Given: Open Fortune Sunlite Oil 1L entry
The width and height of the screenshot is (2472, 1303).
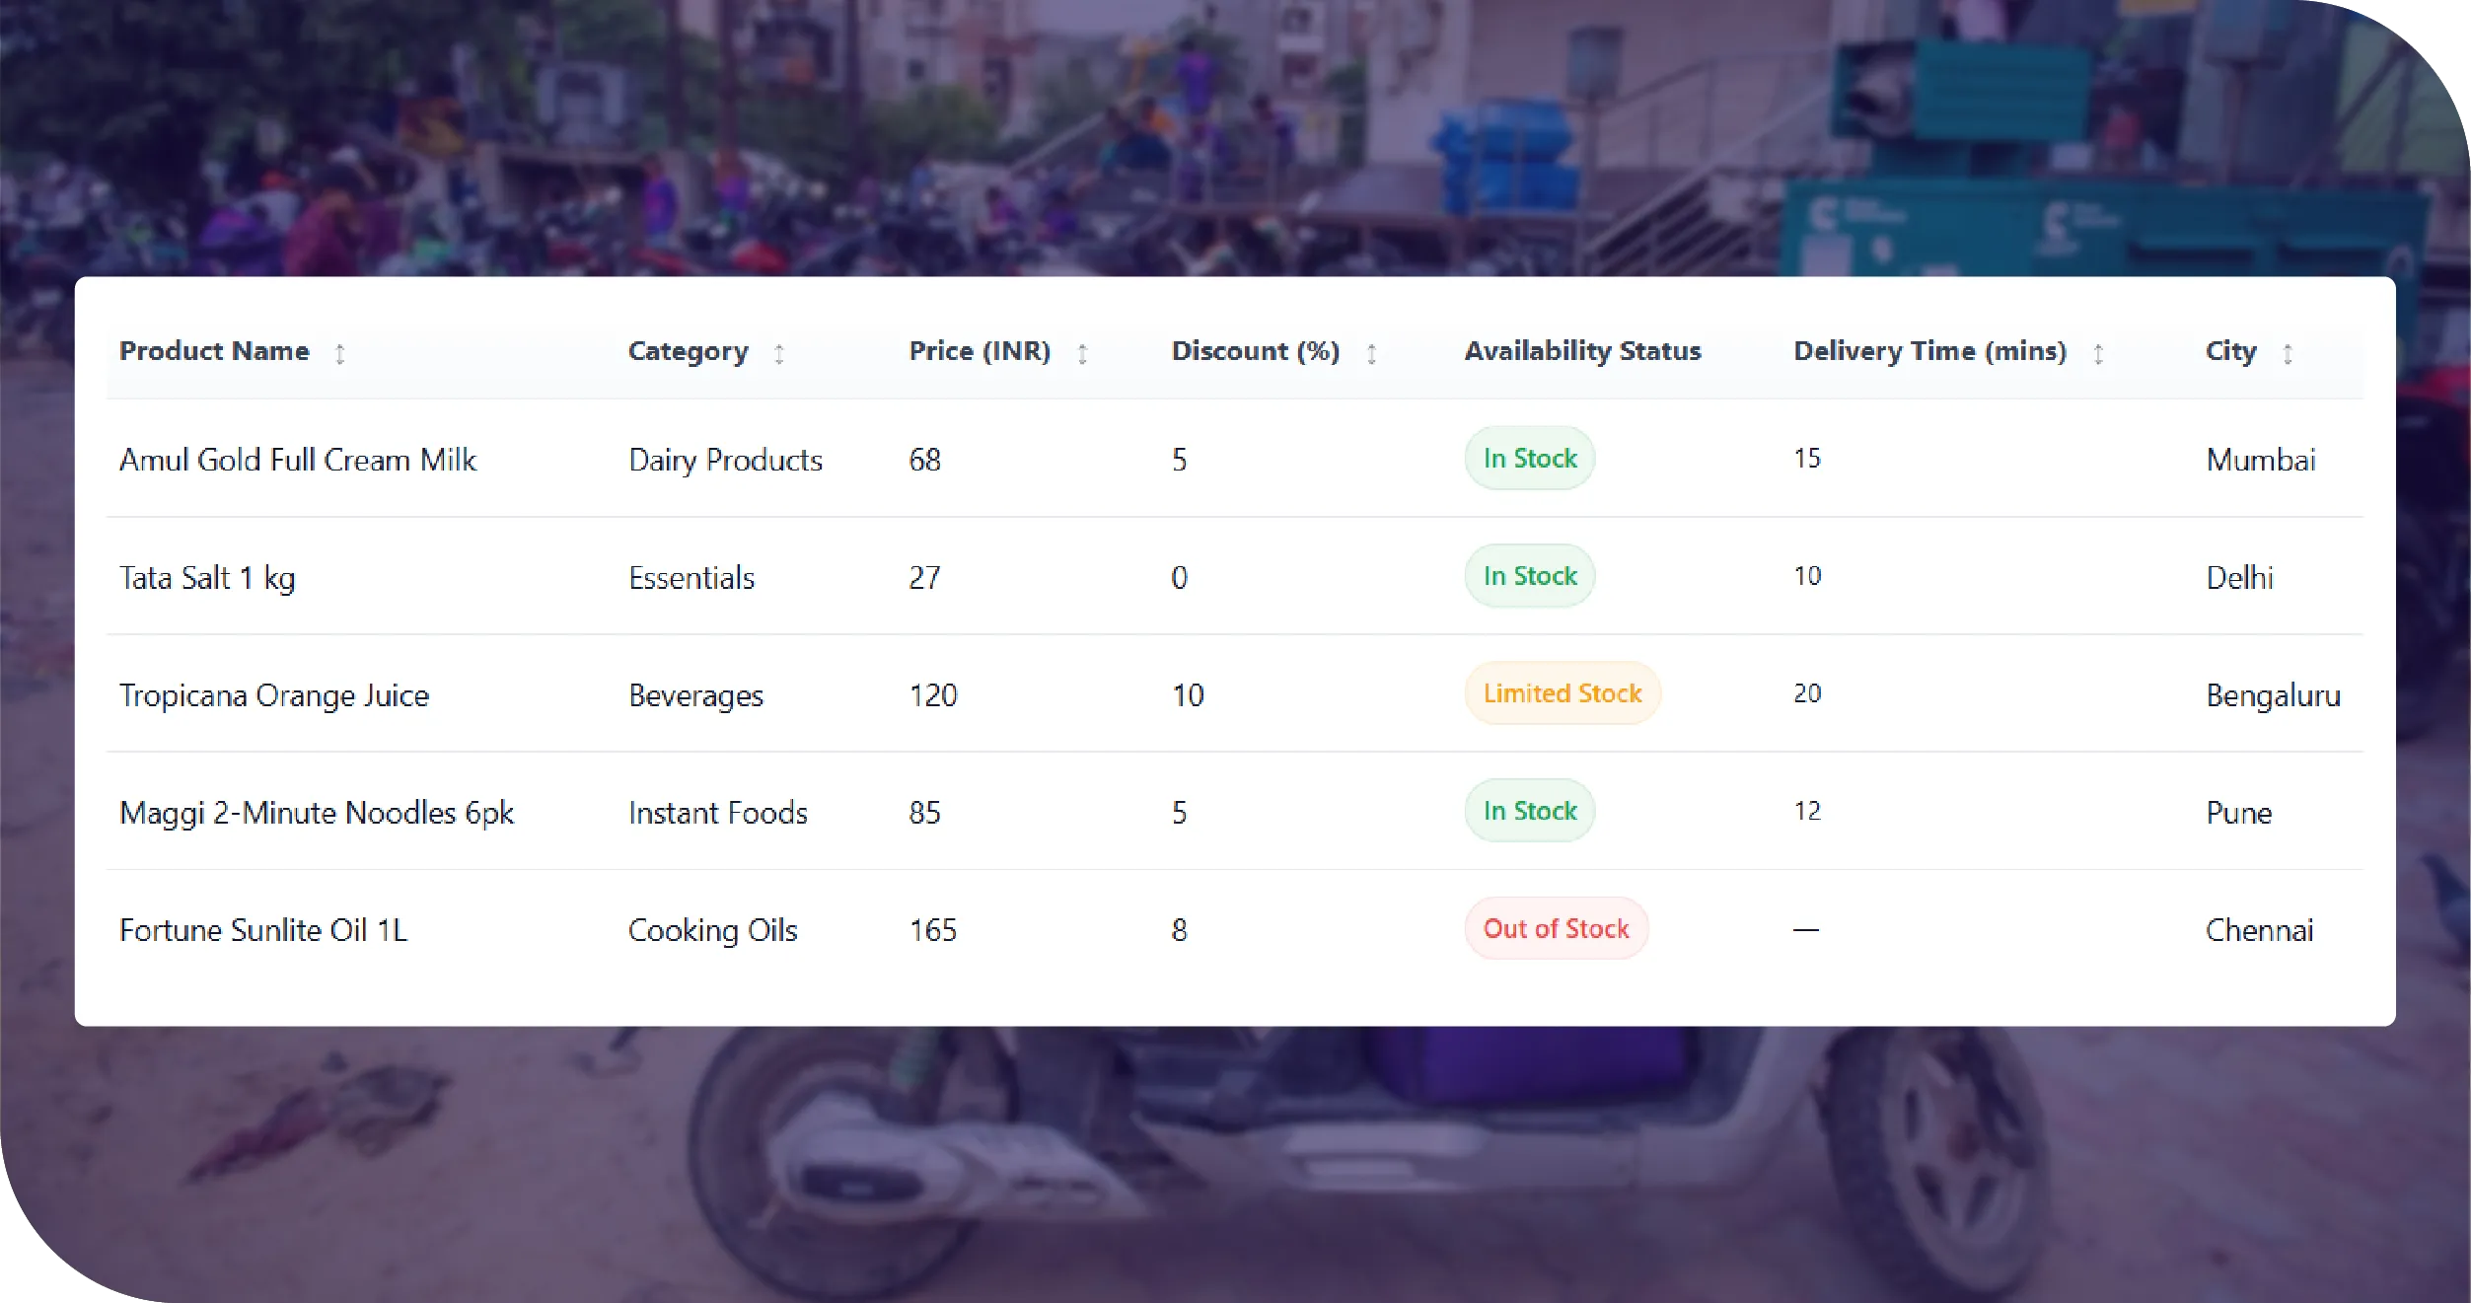Looking at the screenshot, I should coord(263,930).
